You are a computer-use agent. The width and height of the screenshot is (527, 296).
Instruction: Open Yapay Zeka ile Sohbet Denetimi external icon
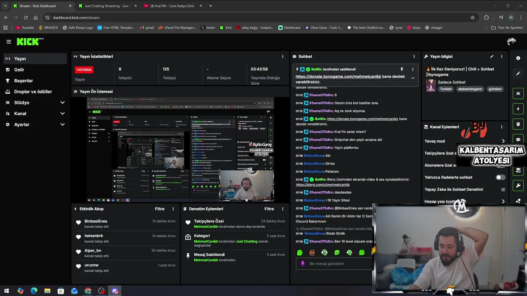[503, 190]
